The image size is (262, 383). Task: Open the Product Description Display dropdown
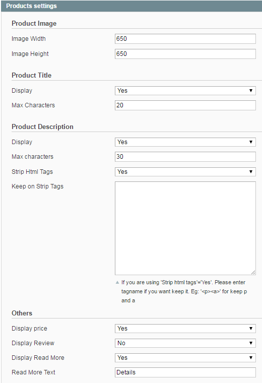pyautogui.click(x=185, y=142)
